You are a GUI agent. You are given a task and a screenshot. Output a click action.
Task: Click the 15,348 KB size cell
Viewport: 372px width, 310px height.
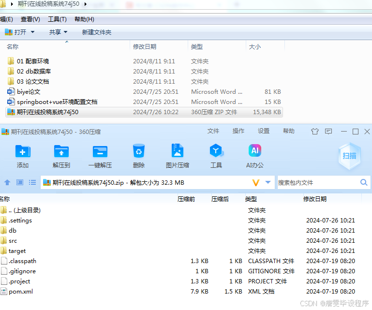(x=267, y=112)
